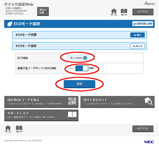Image resolution: width=159 pixels, height=147 pixels.
Task: Click 最新状態に更新 refresh button
Action: 143,24
